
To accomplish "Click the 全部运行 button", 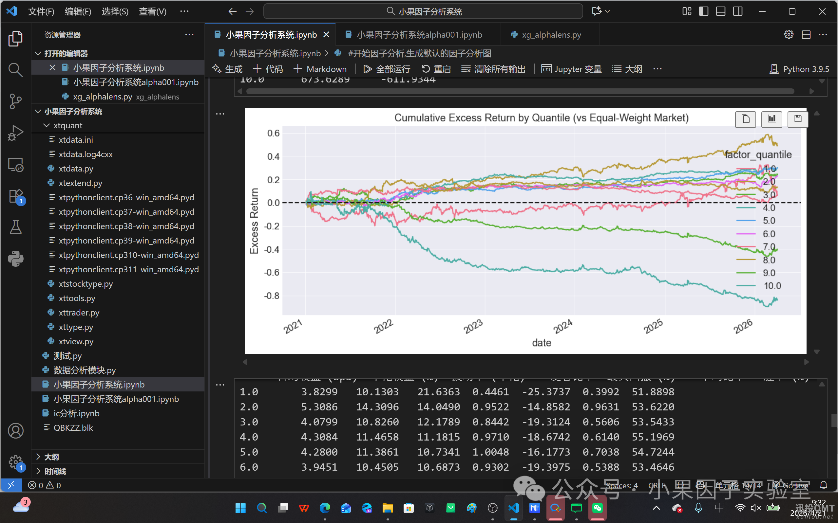I will 387,69.
